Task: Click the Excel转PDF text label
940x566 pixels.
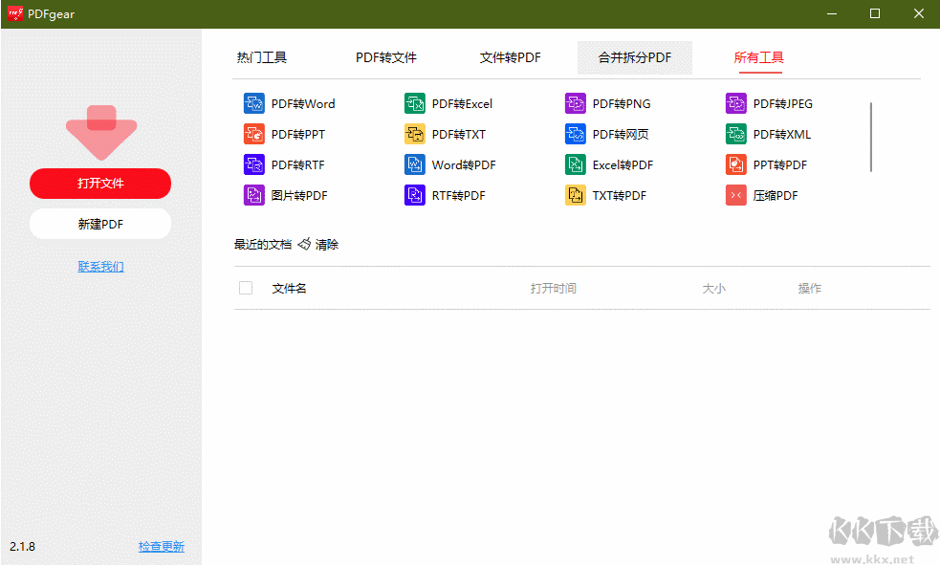Action: (x=623, y=164)
